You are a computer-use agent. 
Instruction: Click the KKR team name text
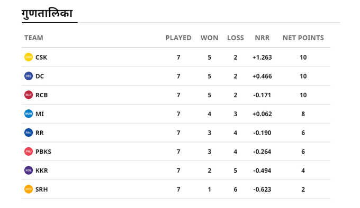pyautogui.click(x=42, y=171)
